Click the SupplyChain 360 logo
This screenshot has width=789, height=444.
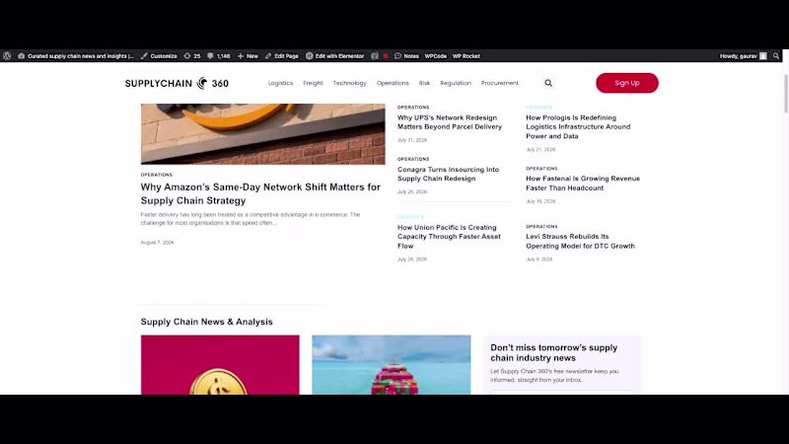[x=177, y=83]
